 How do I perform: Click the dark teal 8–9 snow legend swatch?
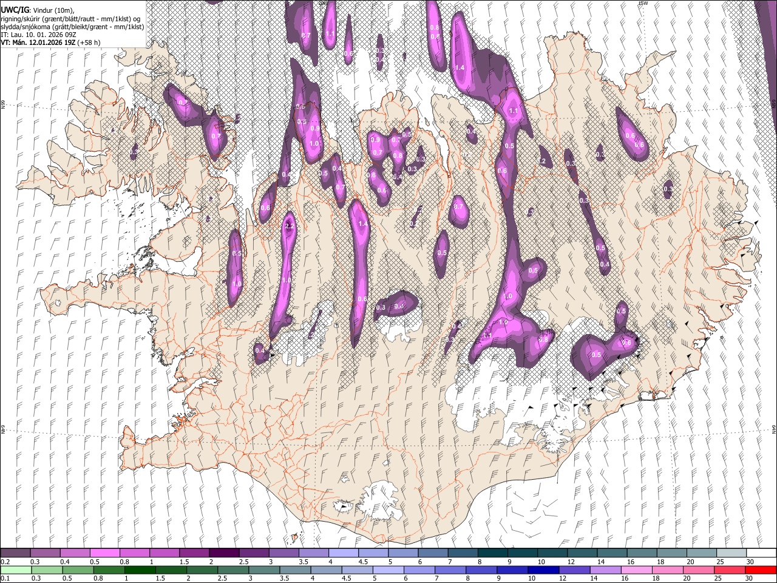tap(493, 553)
